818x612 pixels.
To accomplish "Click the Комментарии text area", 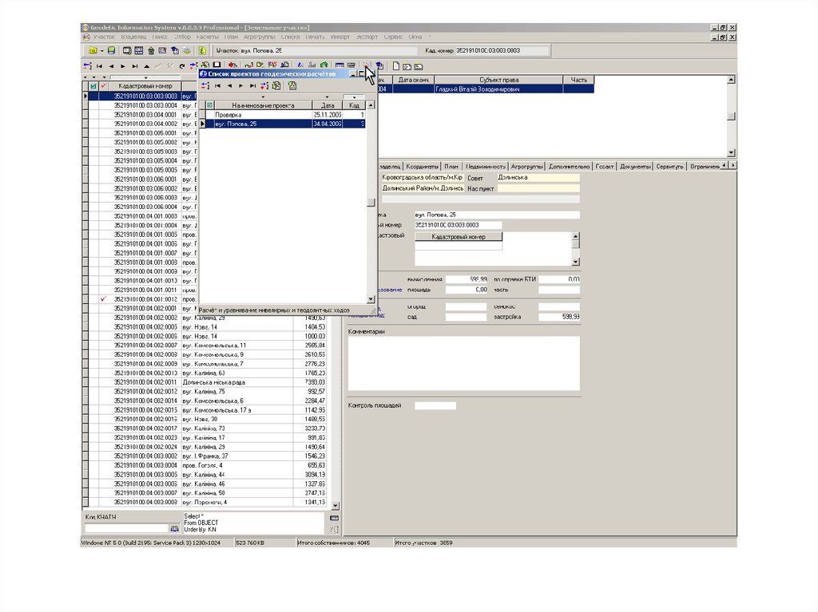I will pyautogui.click(x=464, y=361).
